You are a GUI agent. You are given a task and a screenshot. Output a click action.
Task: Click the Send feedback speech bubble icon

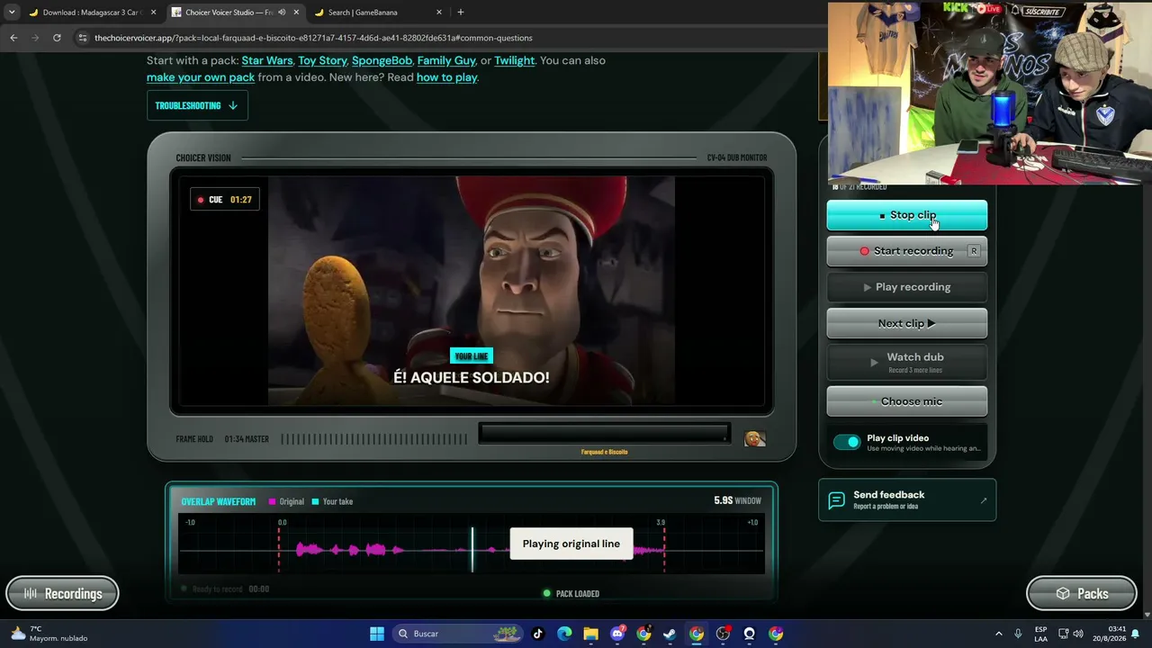pos(836,500)
